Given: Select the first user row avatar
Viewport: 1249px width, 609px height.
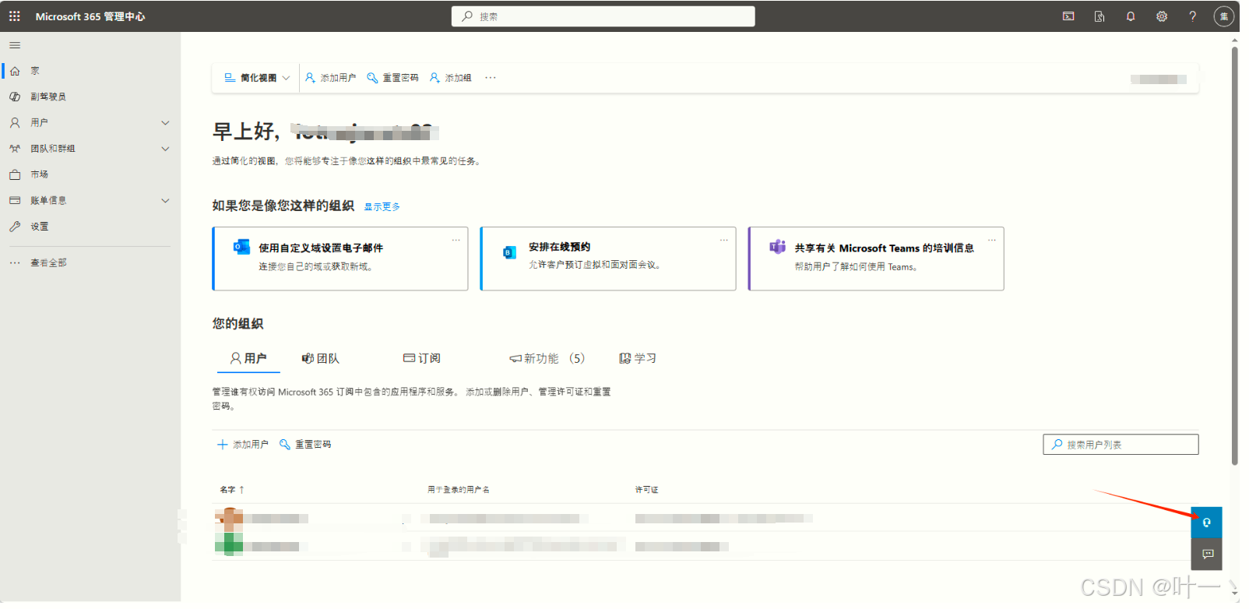Looking at the screenshot, I should click(229, 518).
